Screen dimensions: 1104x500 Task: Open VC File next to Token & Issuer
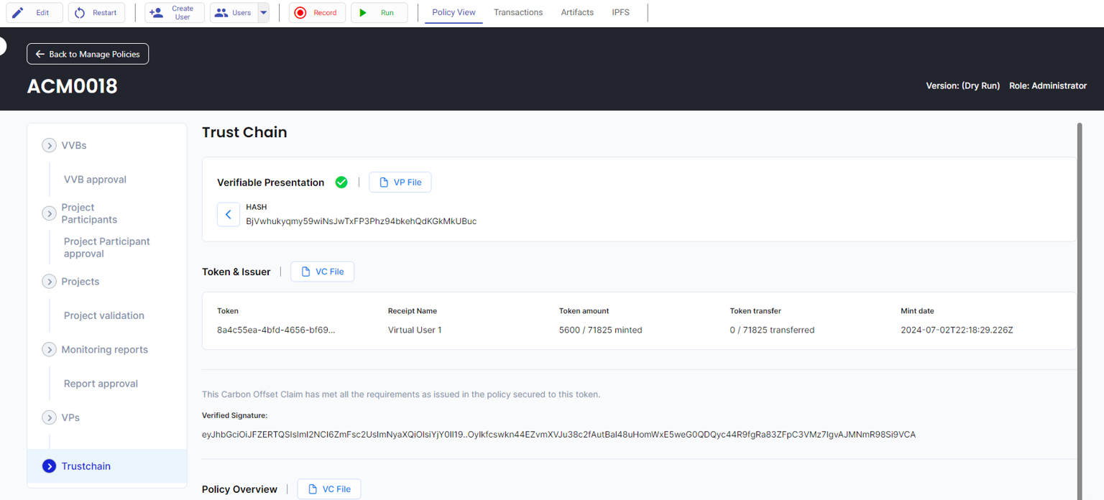(322, 272)
